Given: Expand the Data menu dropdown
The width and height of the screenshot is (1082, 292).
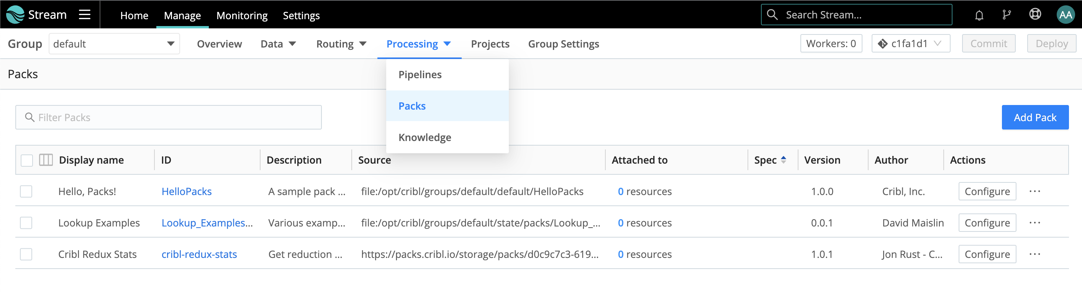Looking at the screenshot, I should coord(278,44).
